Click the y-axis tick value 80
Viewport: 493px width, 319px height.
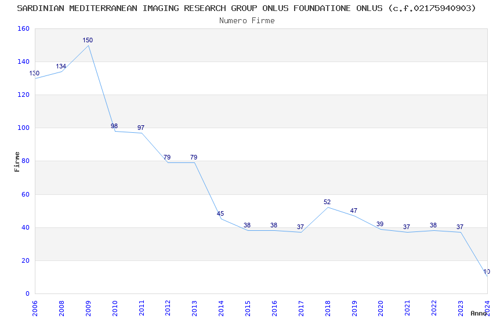26,161
